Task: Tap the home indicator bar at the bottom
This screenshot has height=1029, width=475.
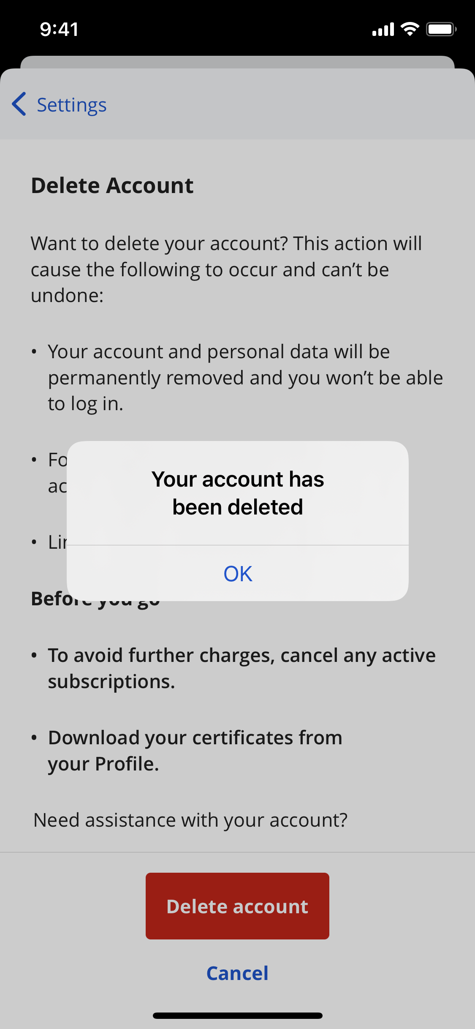Action: pos(238,1015)
